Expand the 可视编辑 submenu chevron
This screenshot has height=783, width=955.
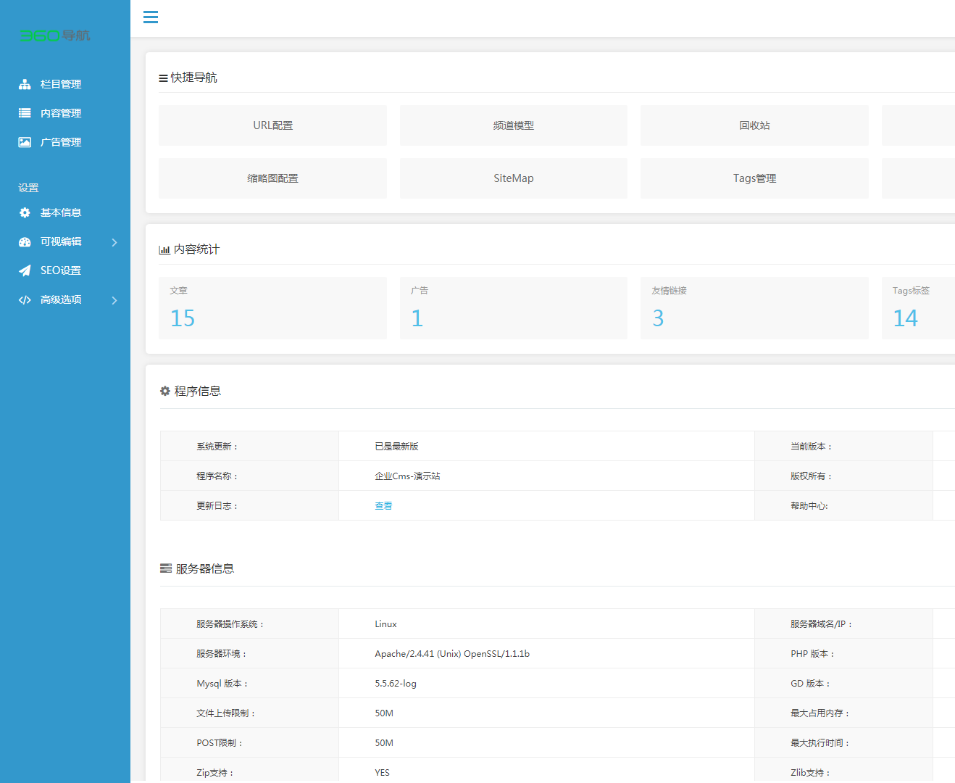114,242
